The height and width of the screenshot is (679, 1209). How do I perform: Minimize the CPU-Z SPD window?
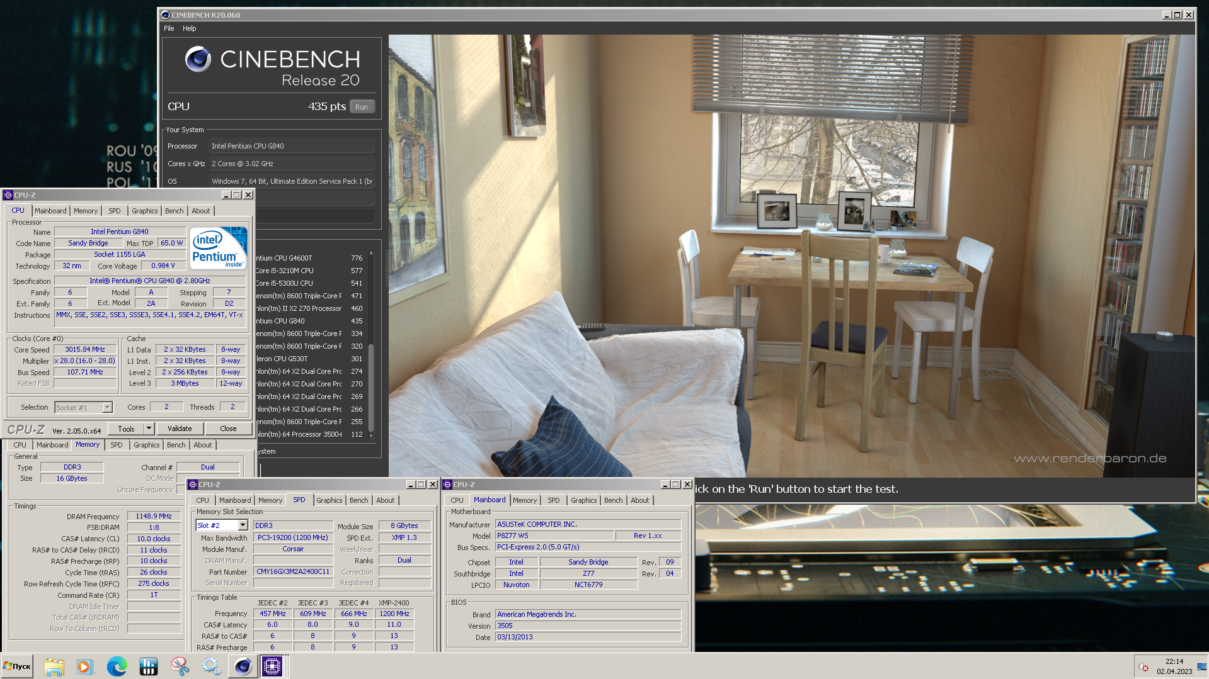[x=411, y=485]
